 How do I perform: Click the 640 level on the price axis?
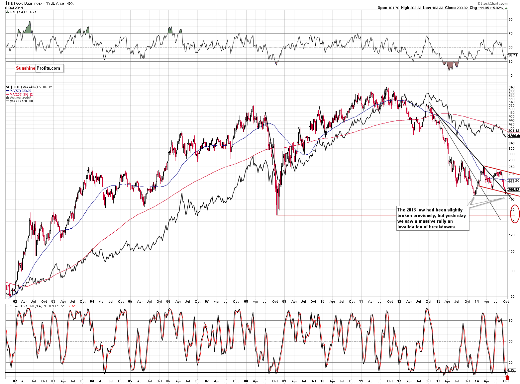511,87
